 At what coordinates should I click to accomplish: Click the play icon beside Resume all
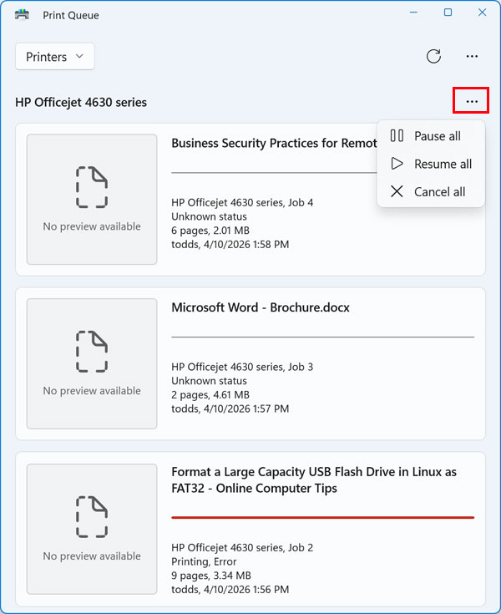(x=397, y=164)
